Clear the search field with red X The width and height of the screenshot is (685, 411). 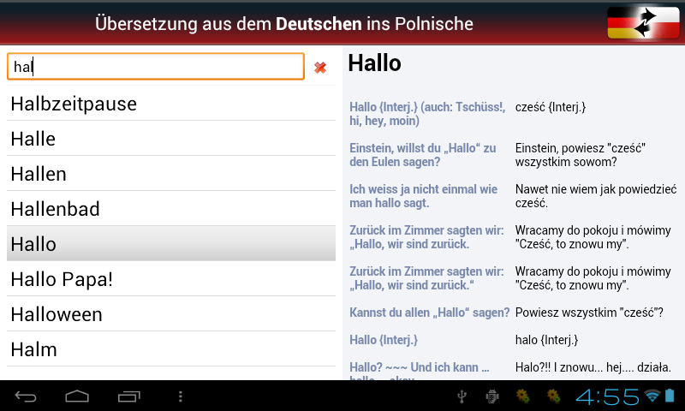pos(320,68)
